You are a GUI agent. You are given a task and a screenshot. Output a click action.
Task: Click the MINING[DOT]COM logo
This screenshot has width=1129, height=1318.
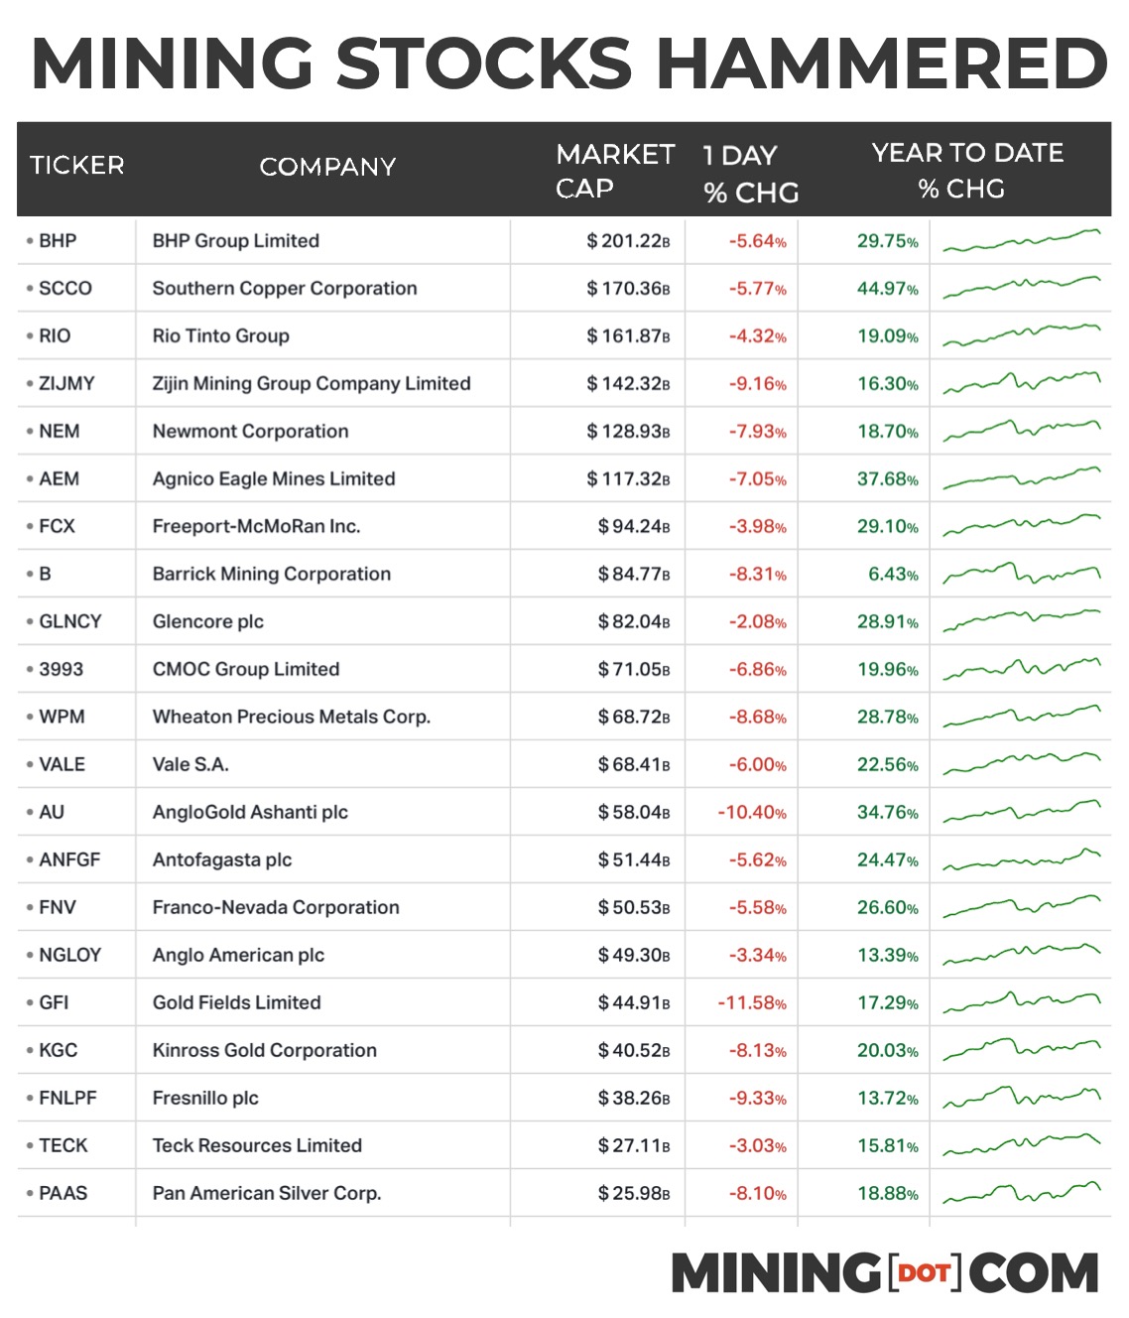click(x=884, y=1272)
